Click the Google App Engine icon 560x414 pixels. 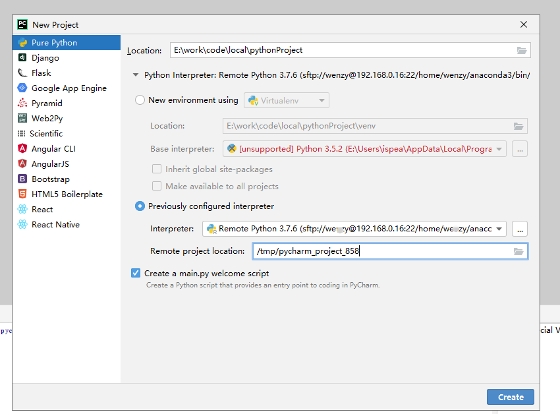click(x=22, y=88)
